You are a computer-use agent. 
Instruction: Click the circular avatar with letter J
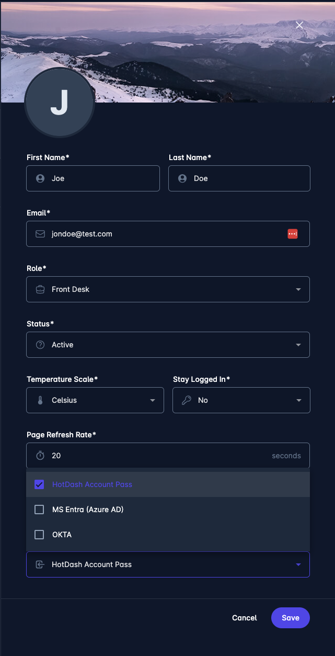point(59,103)
